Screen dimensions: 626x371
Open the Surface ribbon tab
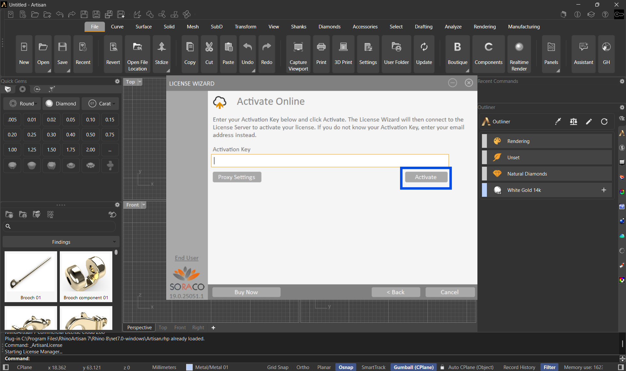click(143, 27)
